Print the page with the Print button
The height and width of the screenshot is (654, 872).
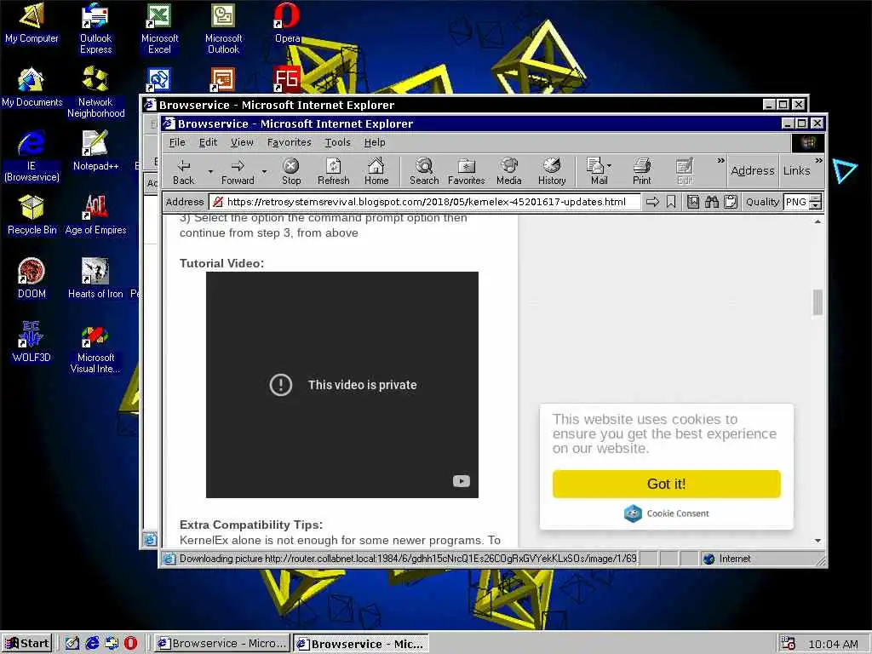coord(642,171)
